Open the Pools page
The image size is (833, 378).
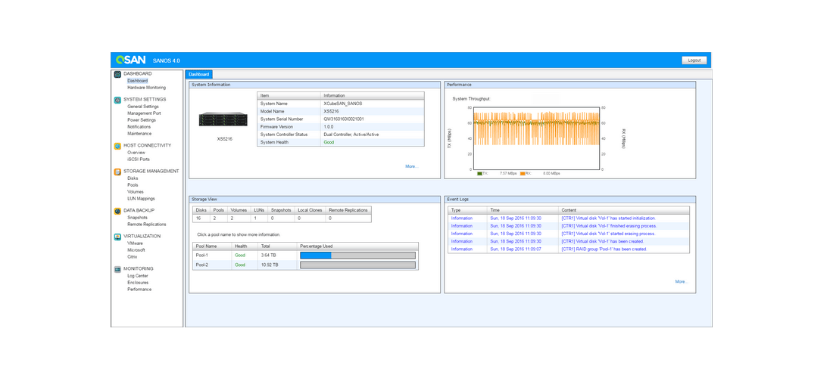click(x=133, y=185)
